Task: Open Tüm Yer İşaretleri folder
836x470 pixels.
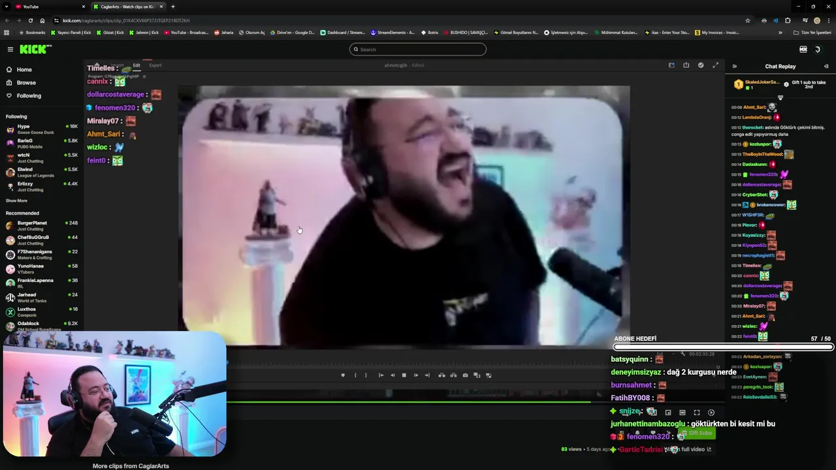Action: 812,33
